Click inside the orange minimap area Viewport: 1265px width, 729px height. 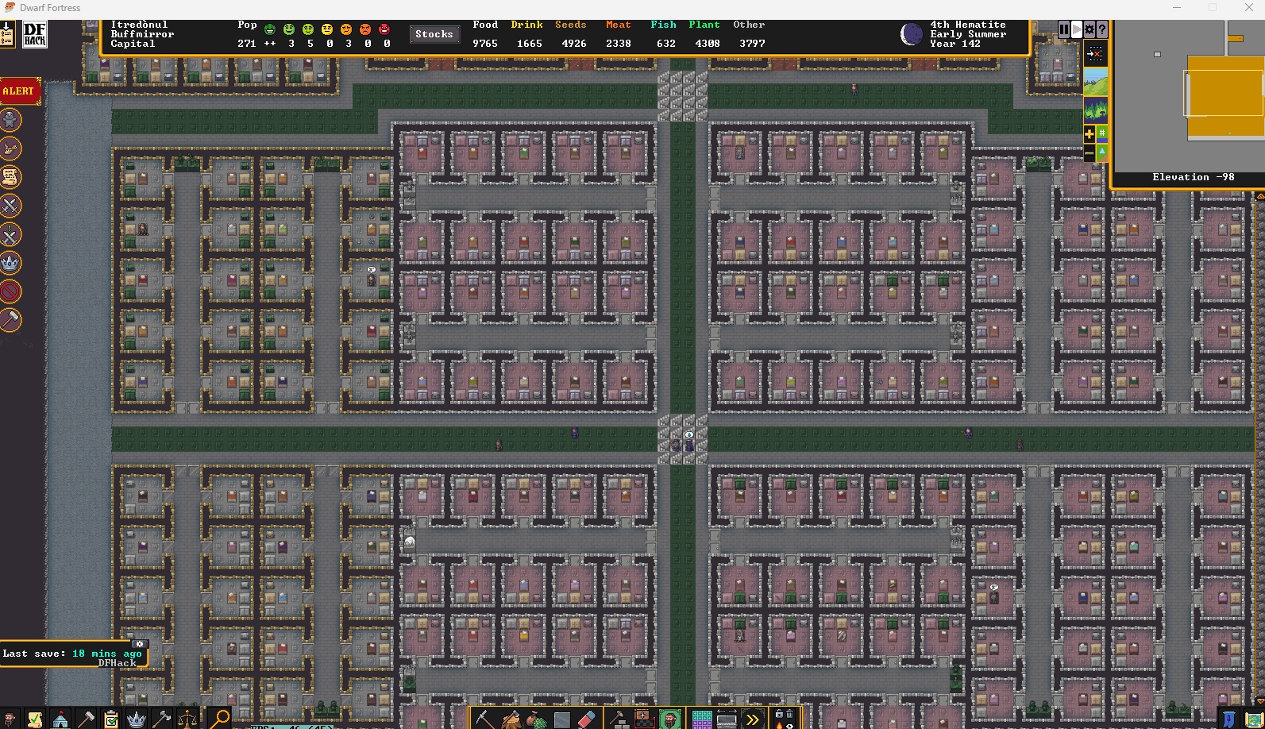pos(1225,96)
